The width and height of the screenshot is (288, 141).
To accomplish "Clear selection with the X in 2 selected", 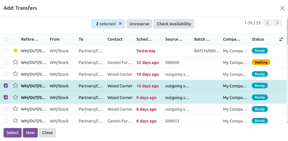I will tap(120, 24).
